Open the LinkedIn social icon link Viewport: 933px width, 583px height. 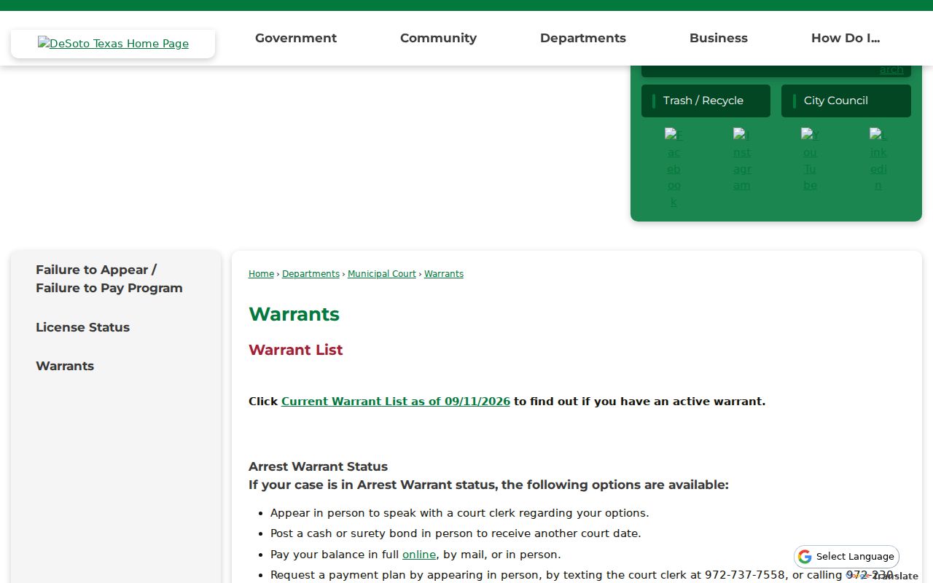pos(878,160)
